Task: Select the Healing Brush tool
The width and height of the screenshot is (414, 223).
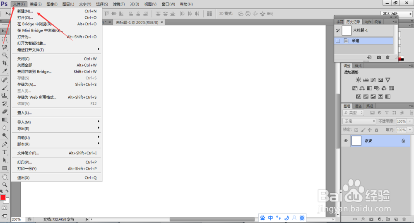Action: [5, 80]
